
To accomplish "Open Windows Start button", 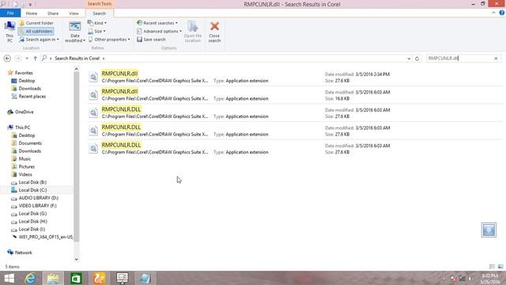I will pyautogui.click(x=9, y=278).
